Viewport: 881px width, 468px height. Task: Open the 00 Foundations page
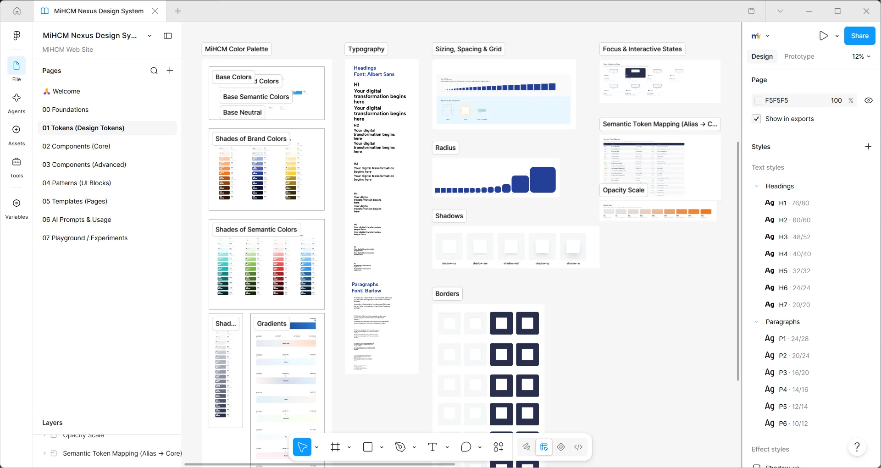coord(66,110)
